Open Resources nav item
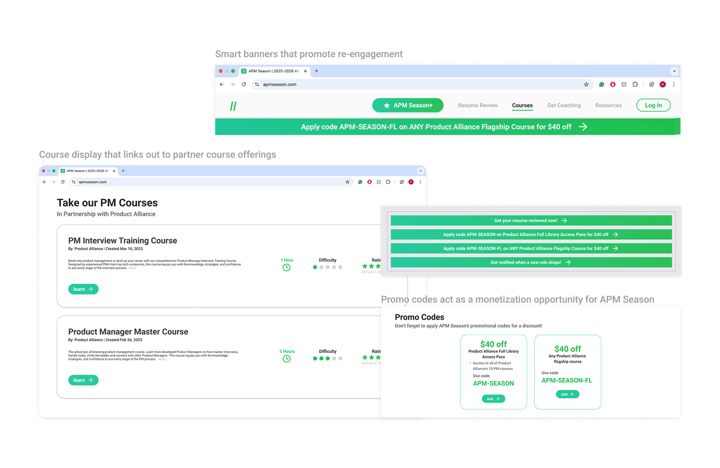The height and width of the screenshot is (468, 720). tap(608, 105)
